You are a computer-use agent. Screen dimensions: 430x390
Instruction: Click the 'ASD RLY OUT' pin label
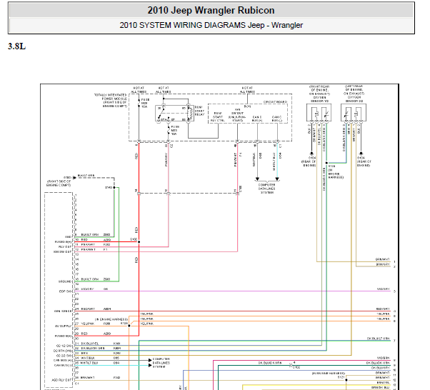click(61, 380)
